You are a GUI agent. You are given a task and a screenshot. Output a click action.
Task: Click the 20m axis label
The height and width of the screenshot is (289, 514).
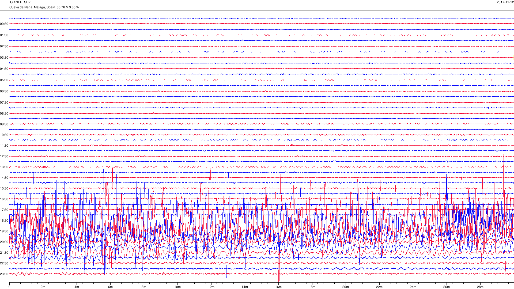(346, 287)
